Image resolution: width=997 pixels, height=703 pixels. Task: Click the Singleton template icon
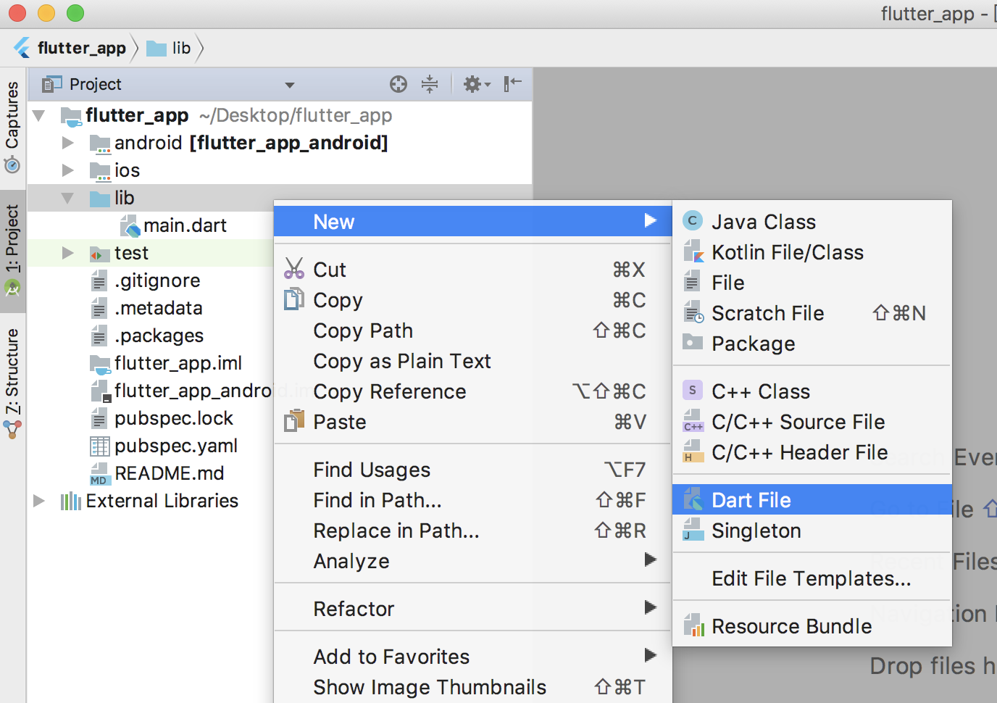click(693, 530)
